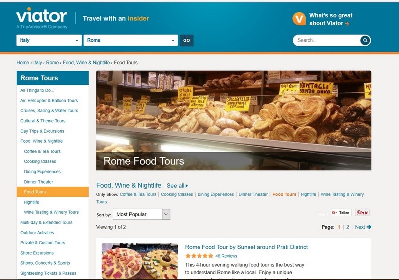Open the Italy country dropdown
This screenshot has width=399, height=280.
tap(49, 40)
